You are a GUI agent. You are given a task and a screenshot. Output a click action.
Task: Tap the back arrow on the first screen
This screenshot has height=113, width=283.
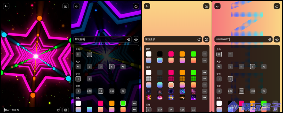point(6,6)
